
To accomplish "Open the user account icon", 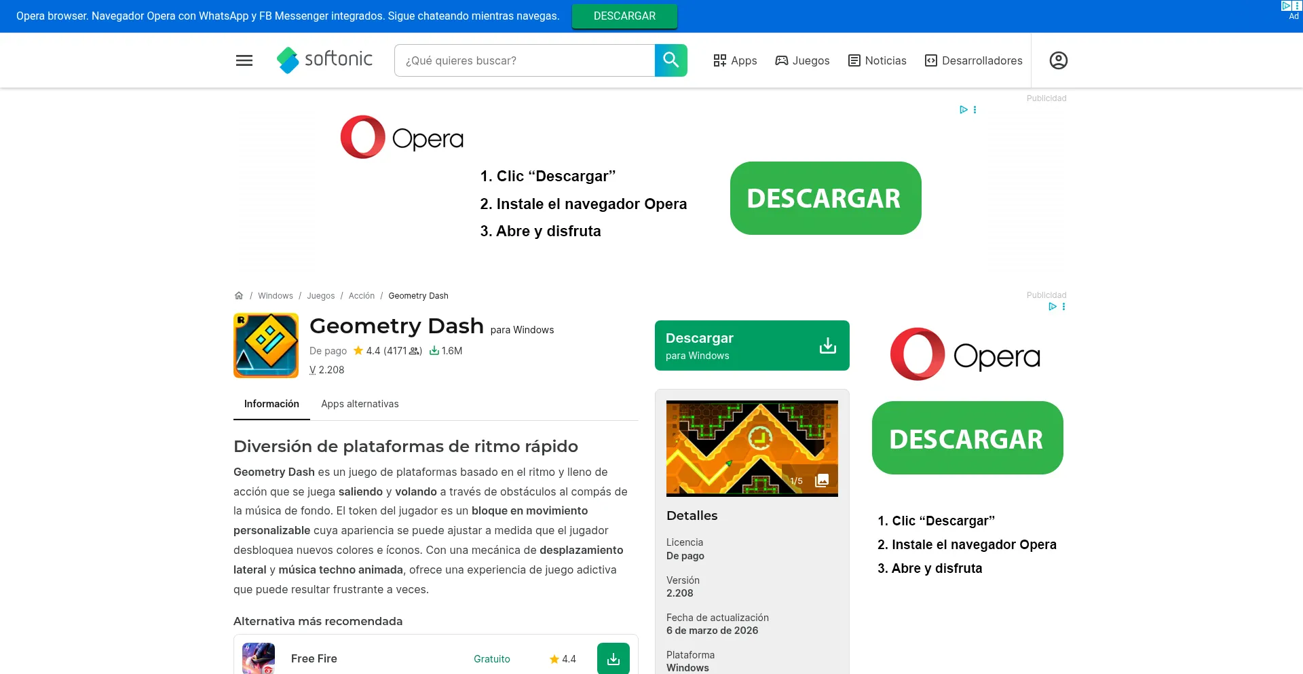I will pyautogui.click(x=1058, y=60).
